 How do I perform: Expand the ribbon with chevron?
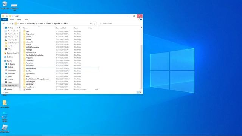pyautogui.click(x=138, y=20)
